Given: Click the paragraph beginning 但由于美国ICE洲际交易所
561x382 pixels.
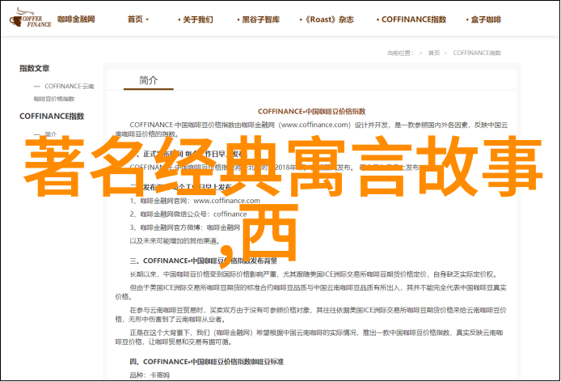Looking at the screenshot, I should 311,292.
